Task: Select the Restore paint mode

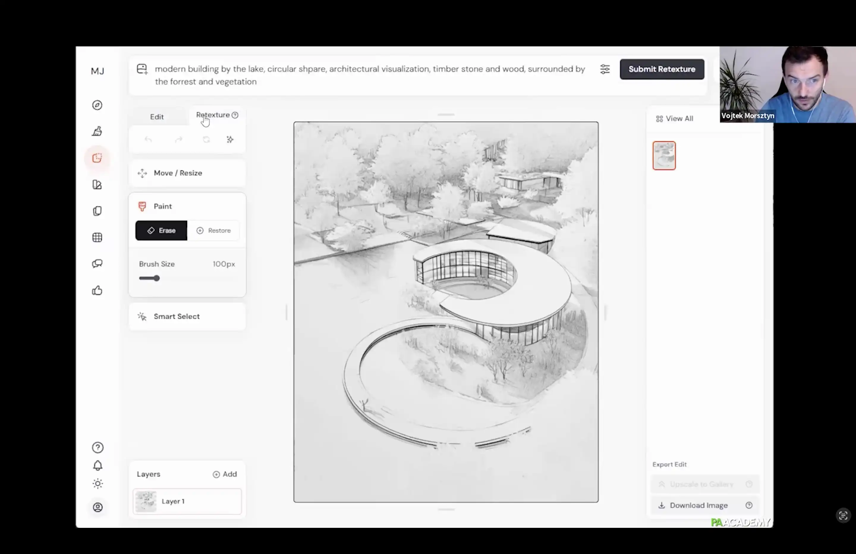Action: coord(214,231)
